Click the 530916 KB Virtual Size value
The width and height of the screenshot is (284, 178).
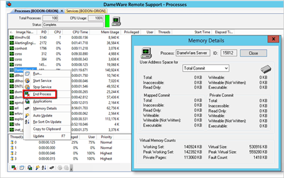pyautogui.click(x=258, y=147)
